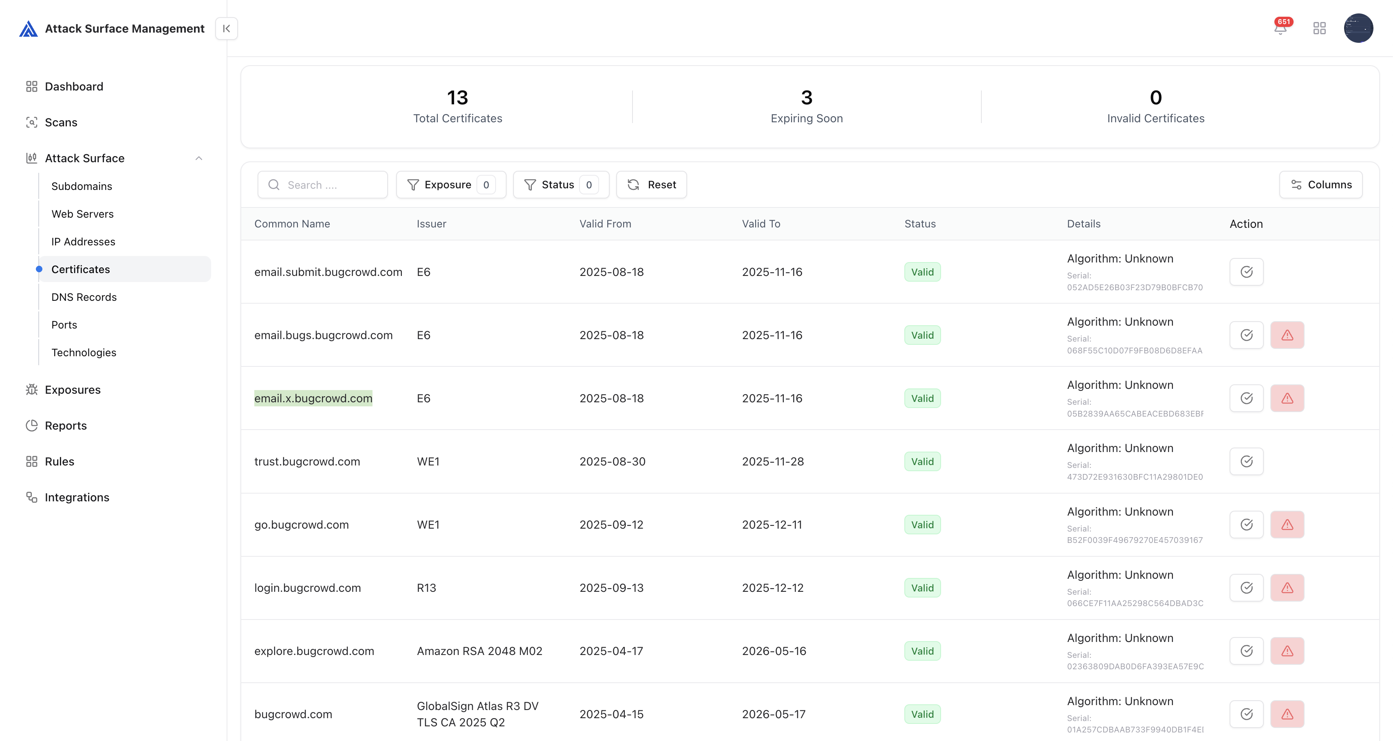Go to DNS Records in sidebar

(84, 297)
